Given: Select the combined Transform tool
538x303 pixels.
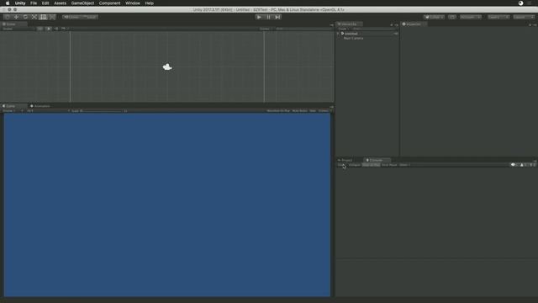Looking at the screenshot, I should tap(52, 17).
